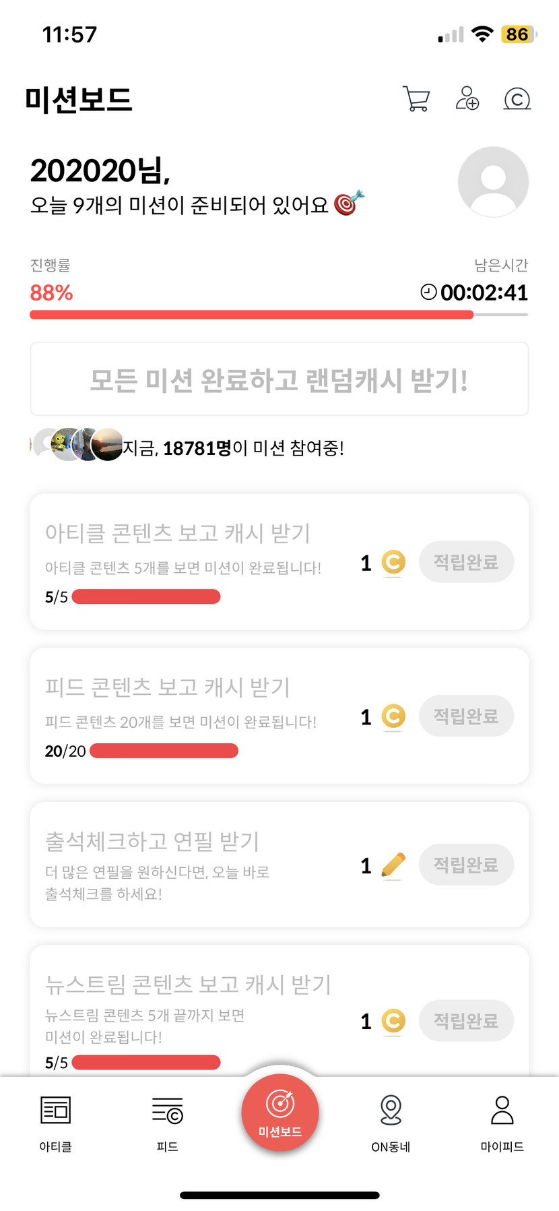
Task: Switch to the 피드 tab
Action: [167, 1123]
